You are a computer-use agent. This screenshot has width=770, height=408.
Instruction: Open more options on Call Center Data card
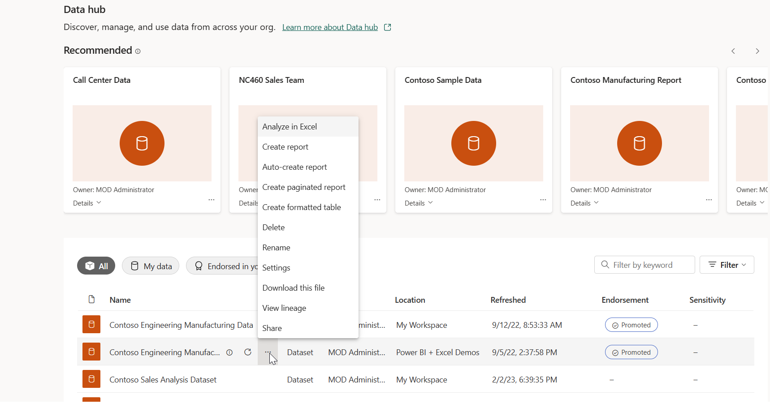(x=212, y=200)
